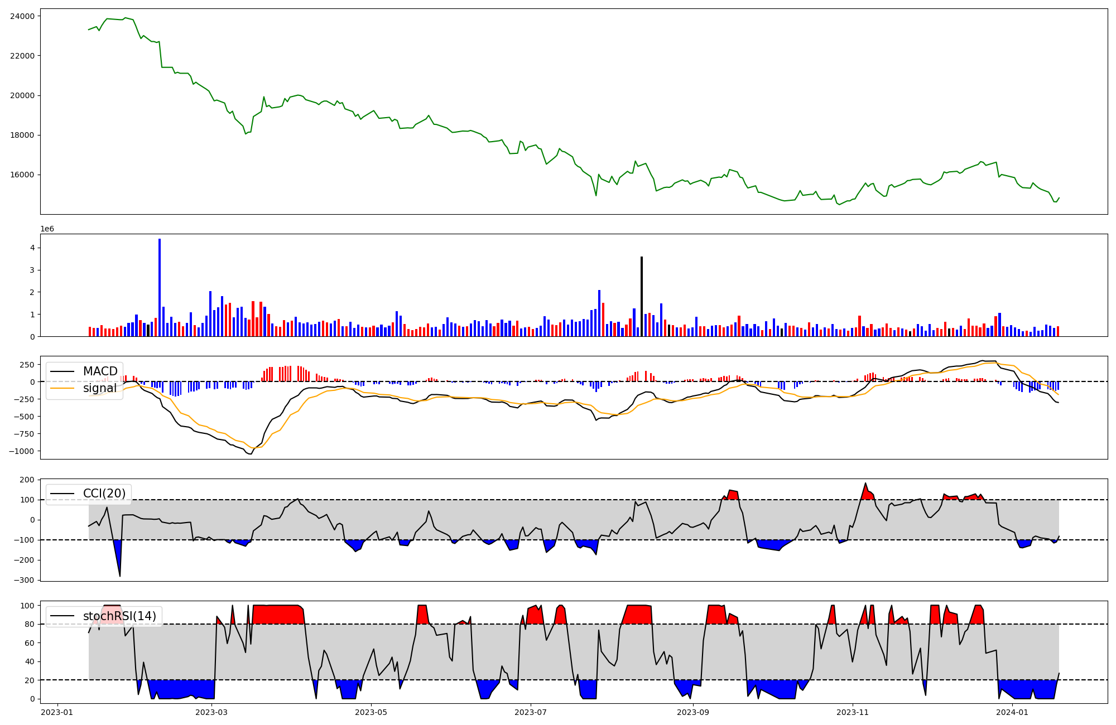Click the 2023-07 x-axis tick label
This screenshot has height=725, width=1116.
point(531,712)
